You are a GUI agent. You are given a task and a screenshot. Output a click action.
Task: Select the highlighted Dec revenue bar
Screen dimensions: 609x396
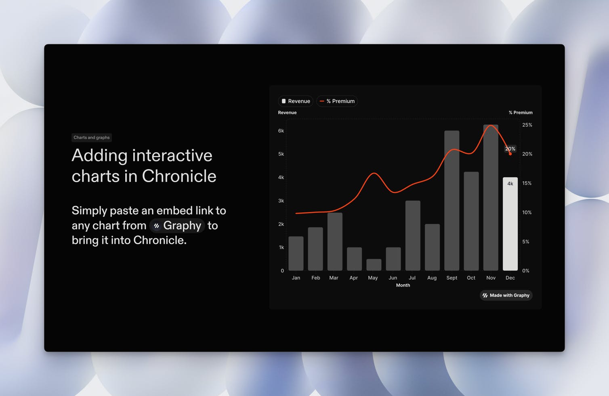pos(510,224)
